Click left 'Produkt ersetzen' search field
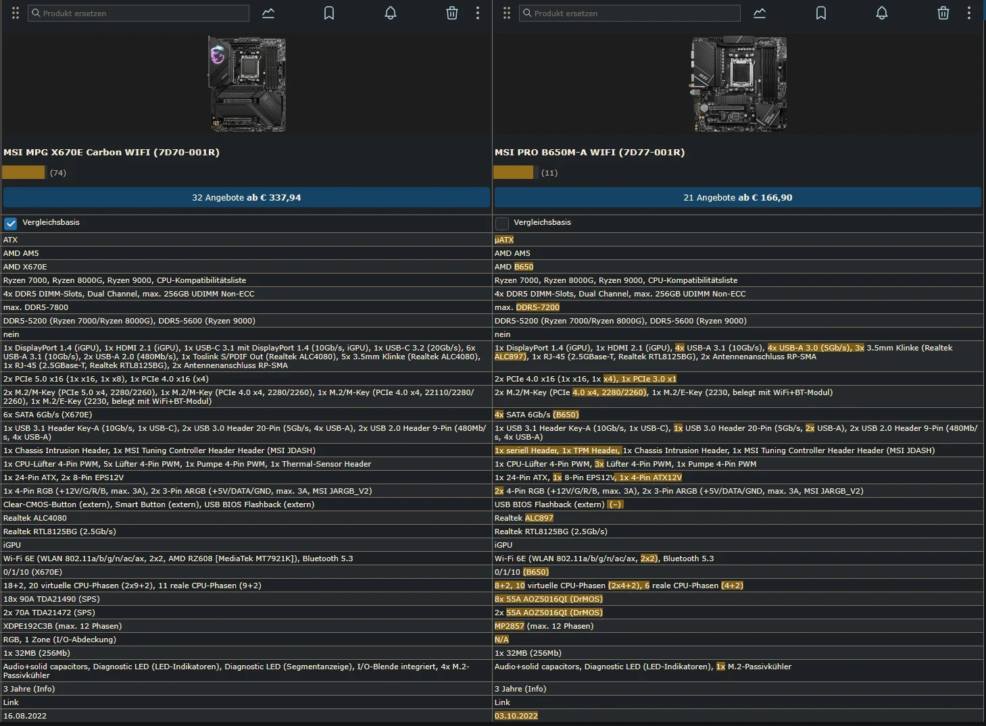 139,13
